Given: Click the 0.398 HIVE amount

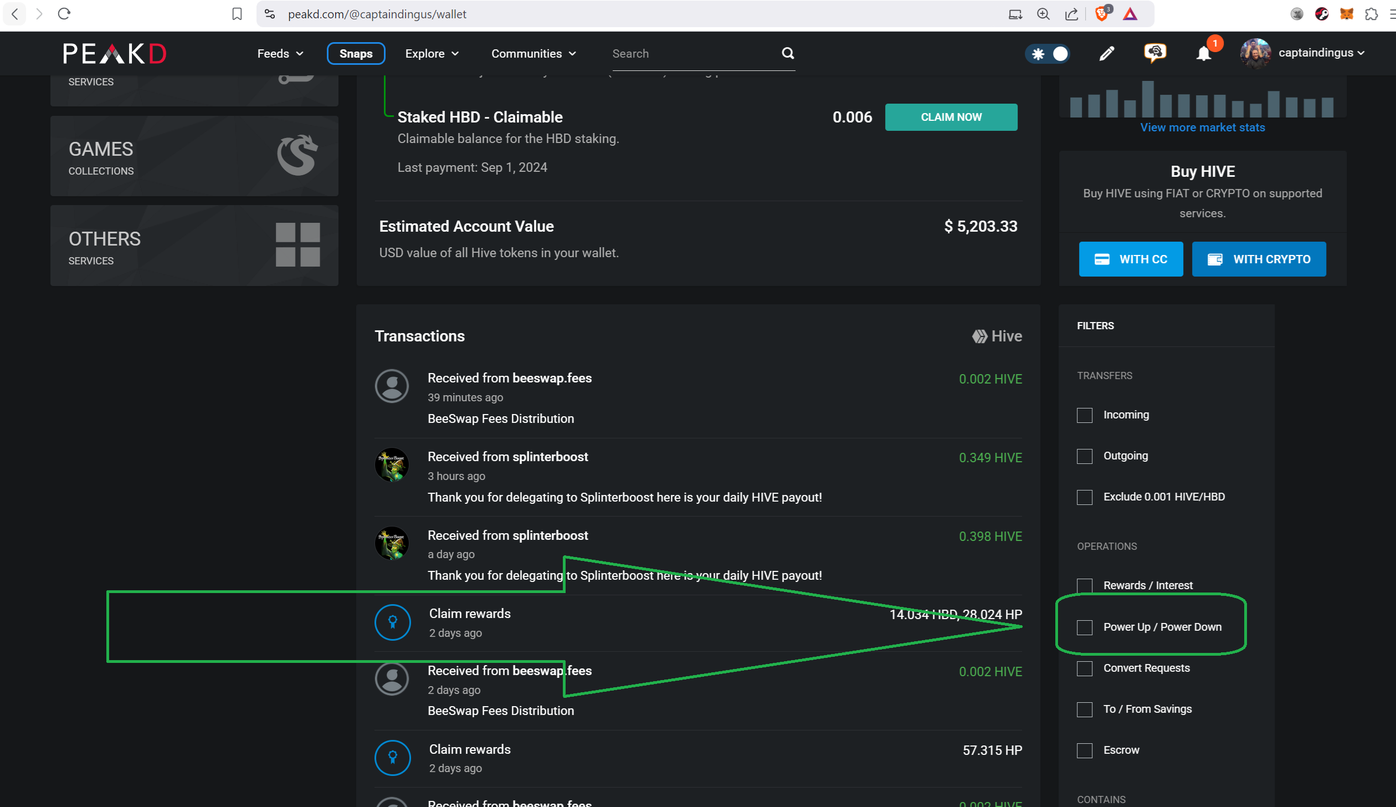Looking at the screenshot, I should 990,537.
